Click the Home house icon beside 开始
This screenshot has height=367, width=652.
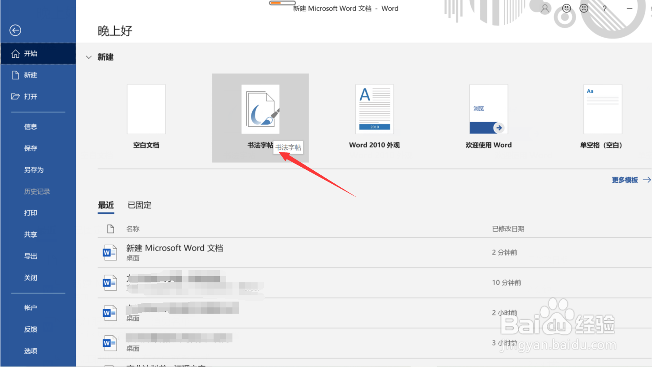pyautogui.click(x=16, y=54)
